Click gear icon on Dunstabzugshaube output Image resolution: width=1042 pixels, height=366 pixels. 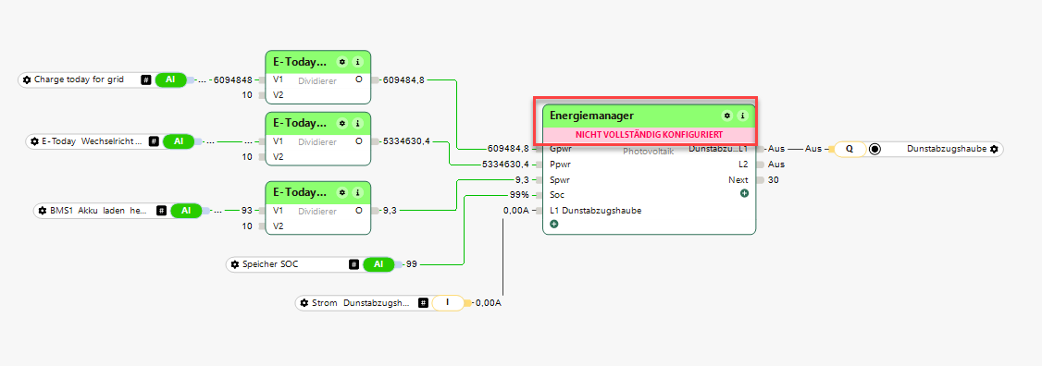point(994,150)
